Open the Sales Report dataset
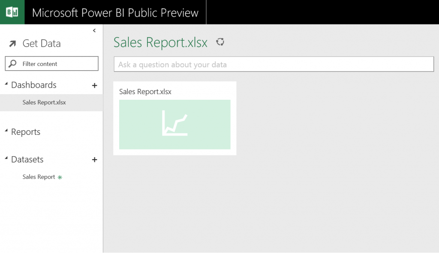This screenshot has height=253, width=439. tap(39, 177)
